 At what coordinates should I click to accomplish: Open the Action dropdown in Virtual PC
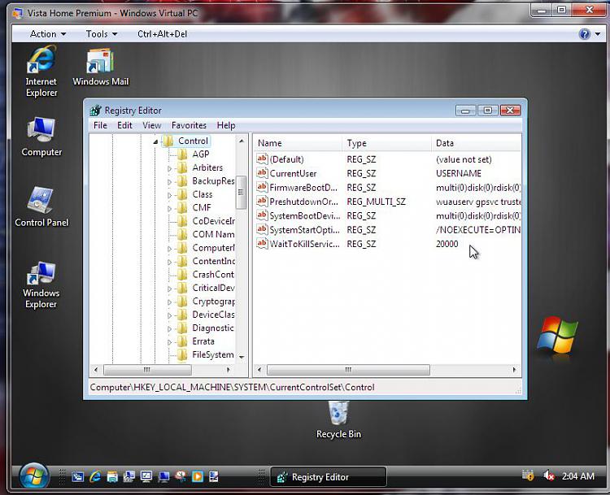[x=47, y=34]
